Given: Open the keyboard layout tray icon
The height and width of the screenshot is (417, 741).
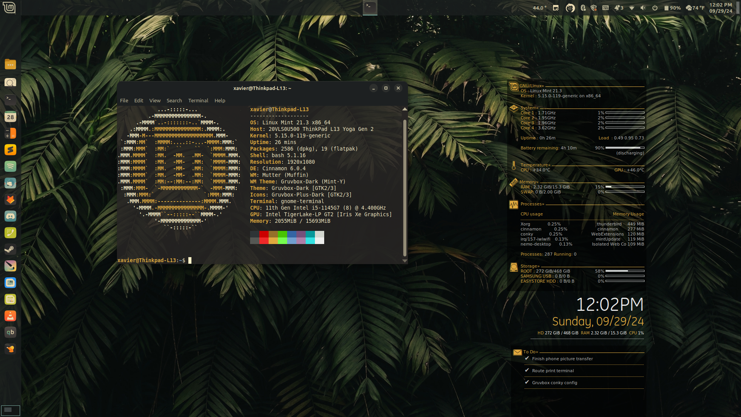Looking at the screenshot, I should (x=606, y=8).
